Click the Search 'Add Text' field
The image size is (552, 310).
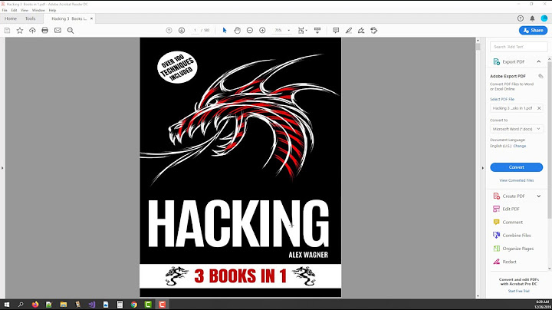[x=518, y=47]
